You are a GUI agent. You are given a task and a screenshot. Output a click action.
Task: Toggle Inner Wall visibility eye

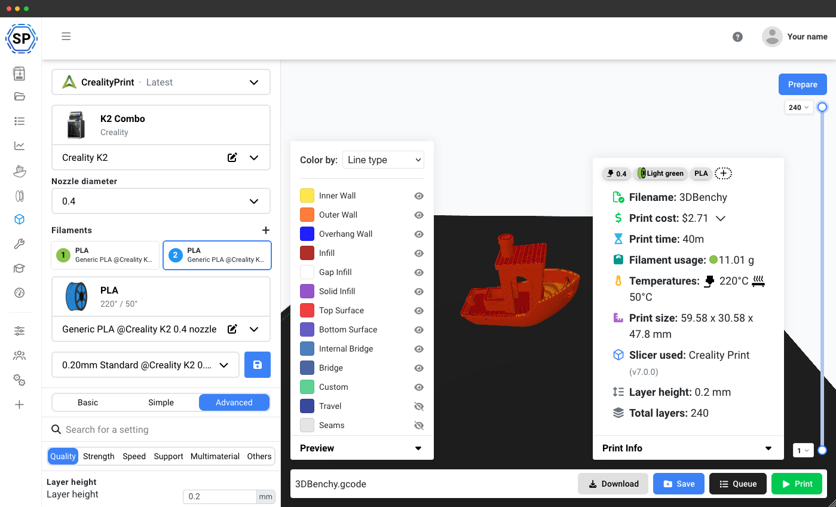click(419, 196)
